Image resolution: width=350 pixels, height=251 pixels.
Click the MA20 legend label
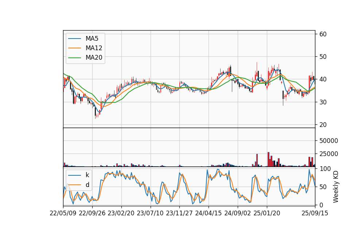tap(94, 57)
